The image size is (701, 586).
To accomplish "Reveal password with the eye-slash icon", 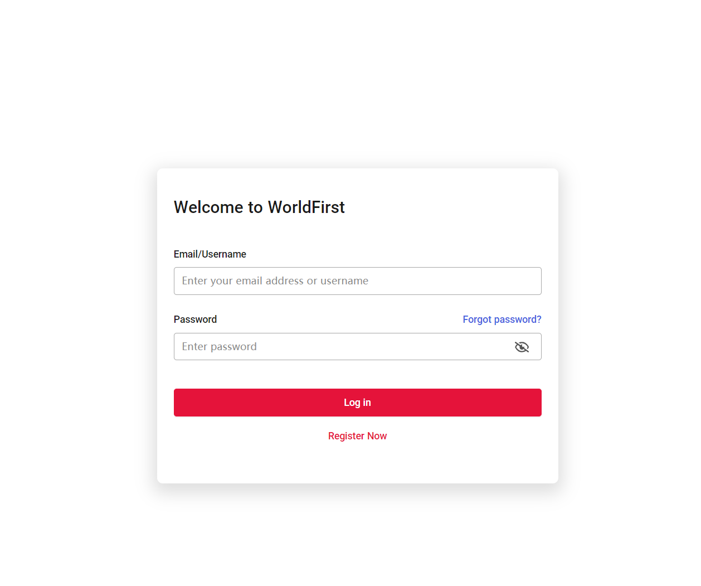I will point(522,347).
